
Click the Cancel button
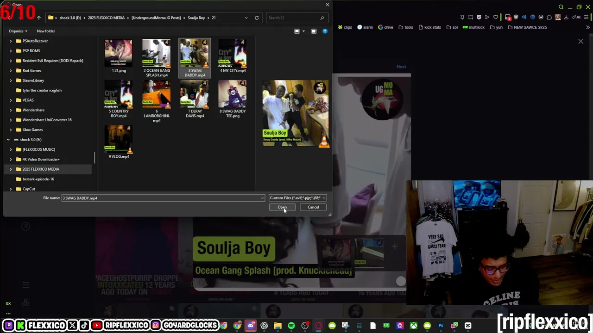(313, 207)
